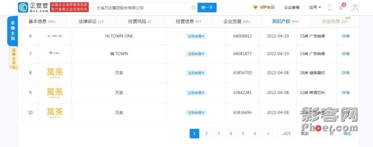Click the 嗨 TOWN trademark name
This screenshot has height=147, width=373.
[x=119, y=54]
